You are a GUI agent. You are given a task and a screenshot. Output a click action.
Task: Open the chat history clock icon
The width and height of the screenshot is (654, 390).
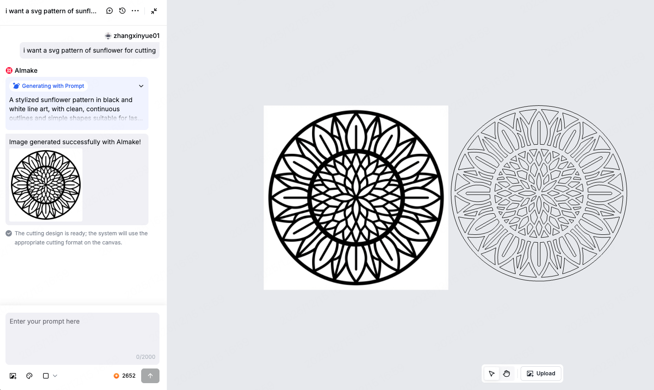pos(122,11)
